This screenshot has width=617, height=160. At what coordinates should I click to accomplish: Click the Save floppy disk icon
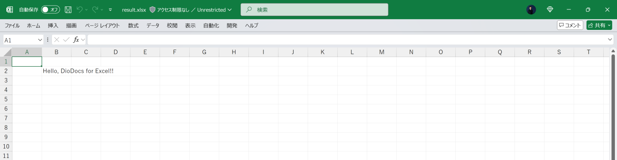click(x=68, y=9)
